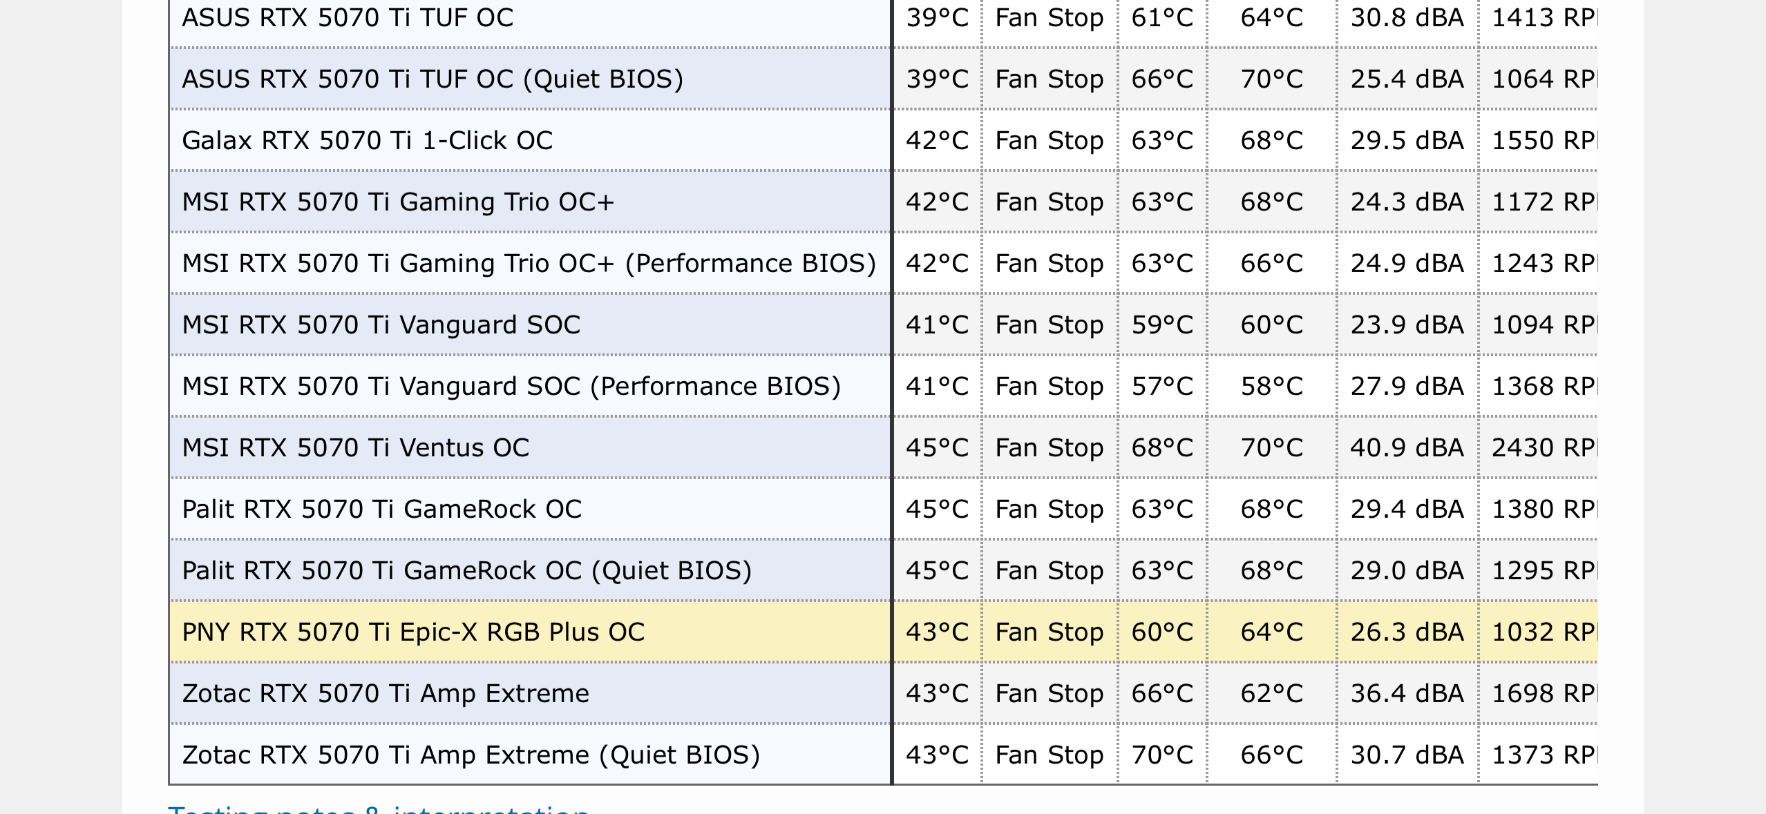Click the Fan Stop cell in the PNY row

point(1050,632)
